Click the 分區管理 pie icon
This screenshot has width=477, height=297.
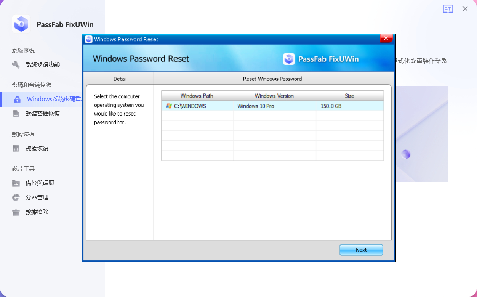(x=16, y=197)
